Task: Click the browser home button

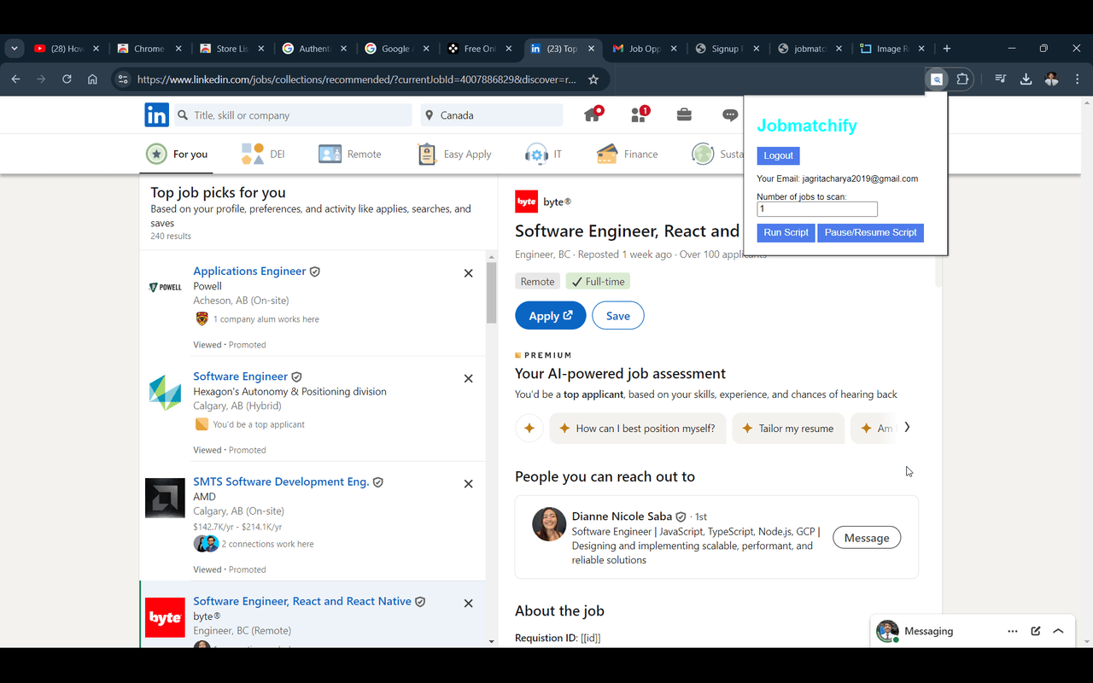Action: (x=92, y=79)
